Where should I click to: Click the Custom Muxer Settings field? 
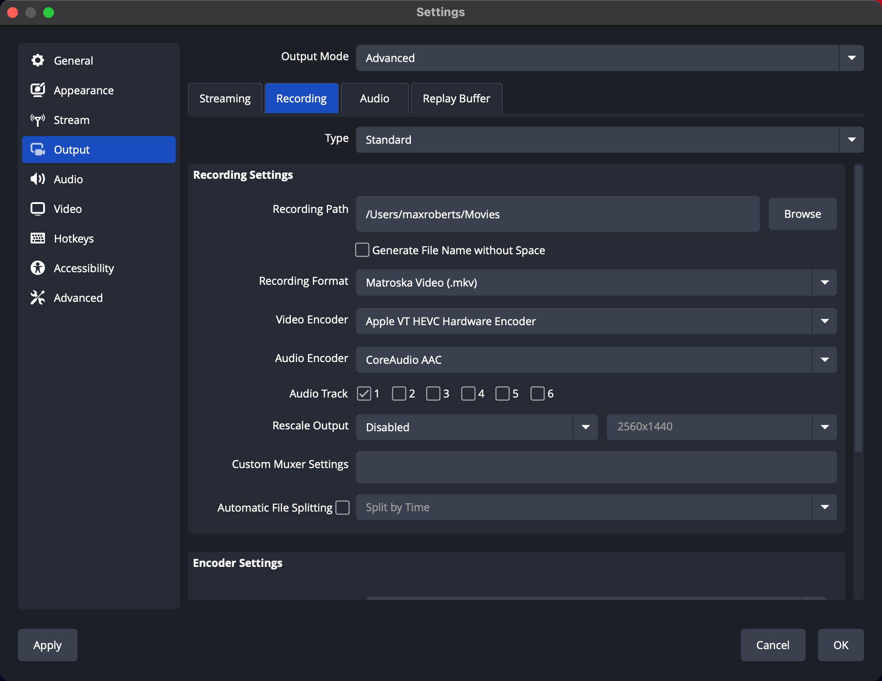pyautogui.click(x=595, y=467)
